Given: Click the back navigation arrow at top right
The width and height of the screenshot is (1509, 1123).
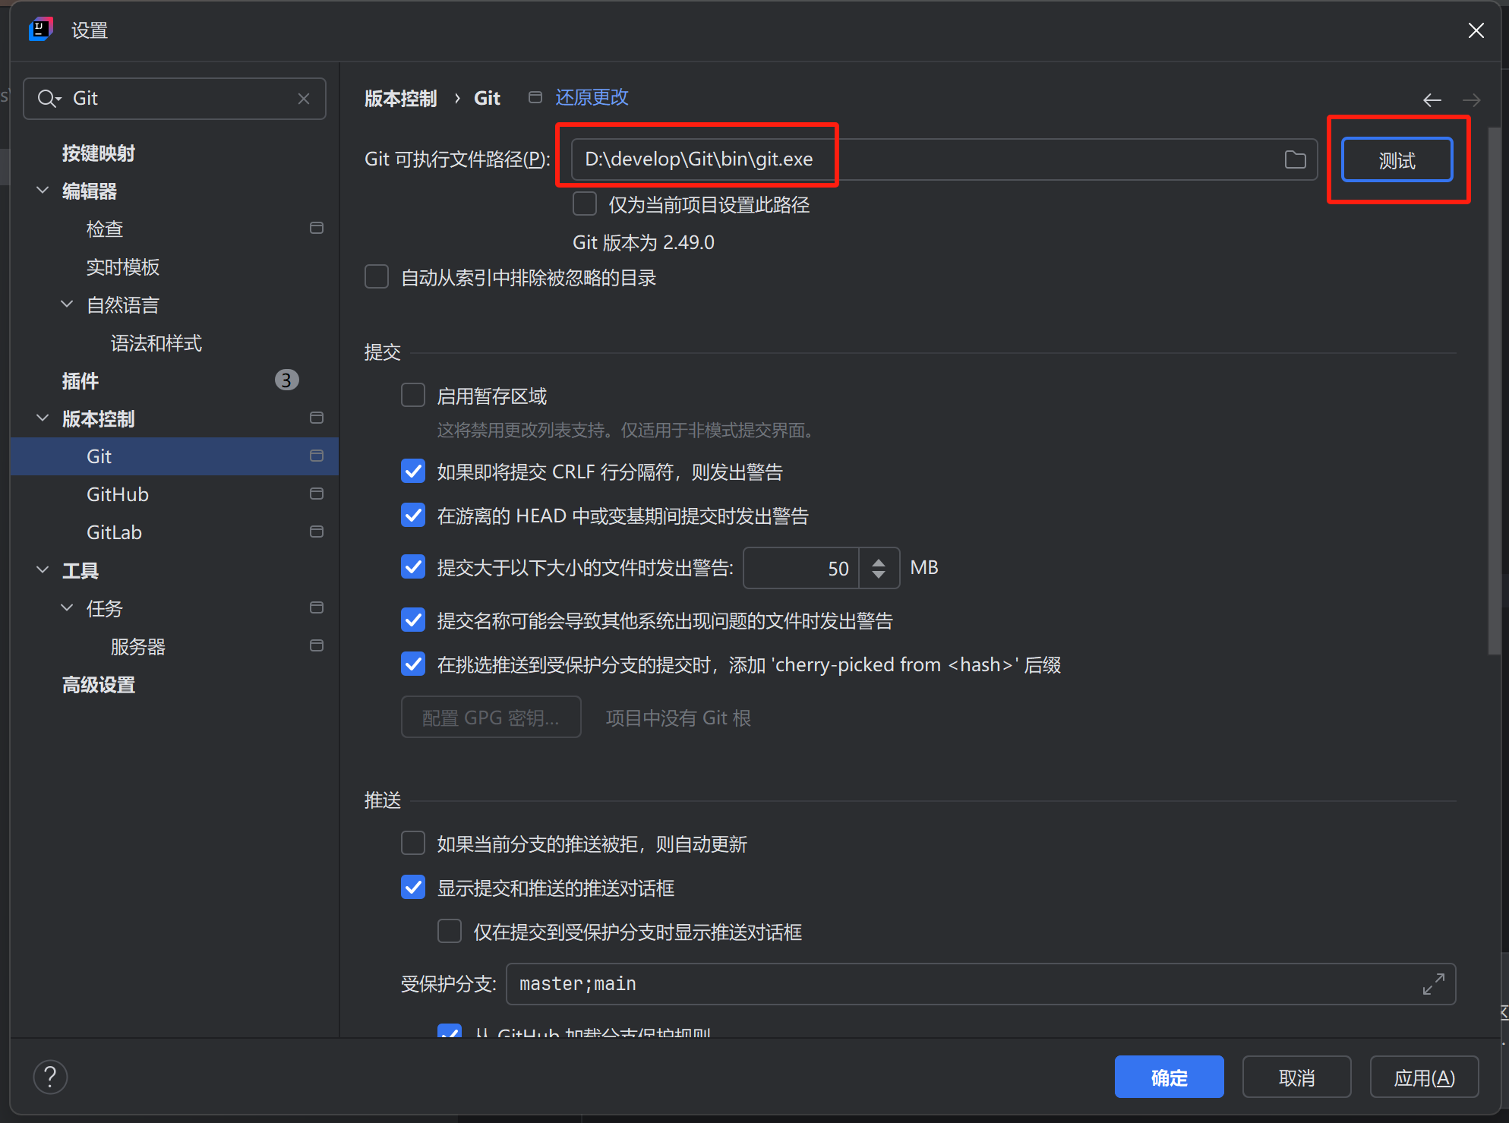Looking at the screenshot, I should 1432,99.
